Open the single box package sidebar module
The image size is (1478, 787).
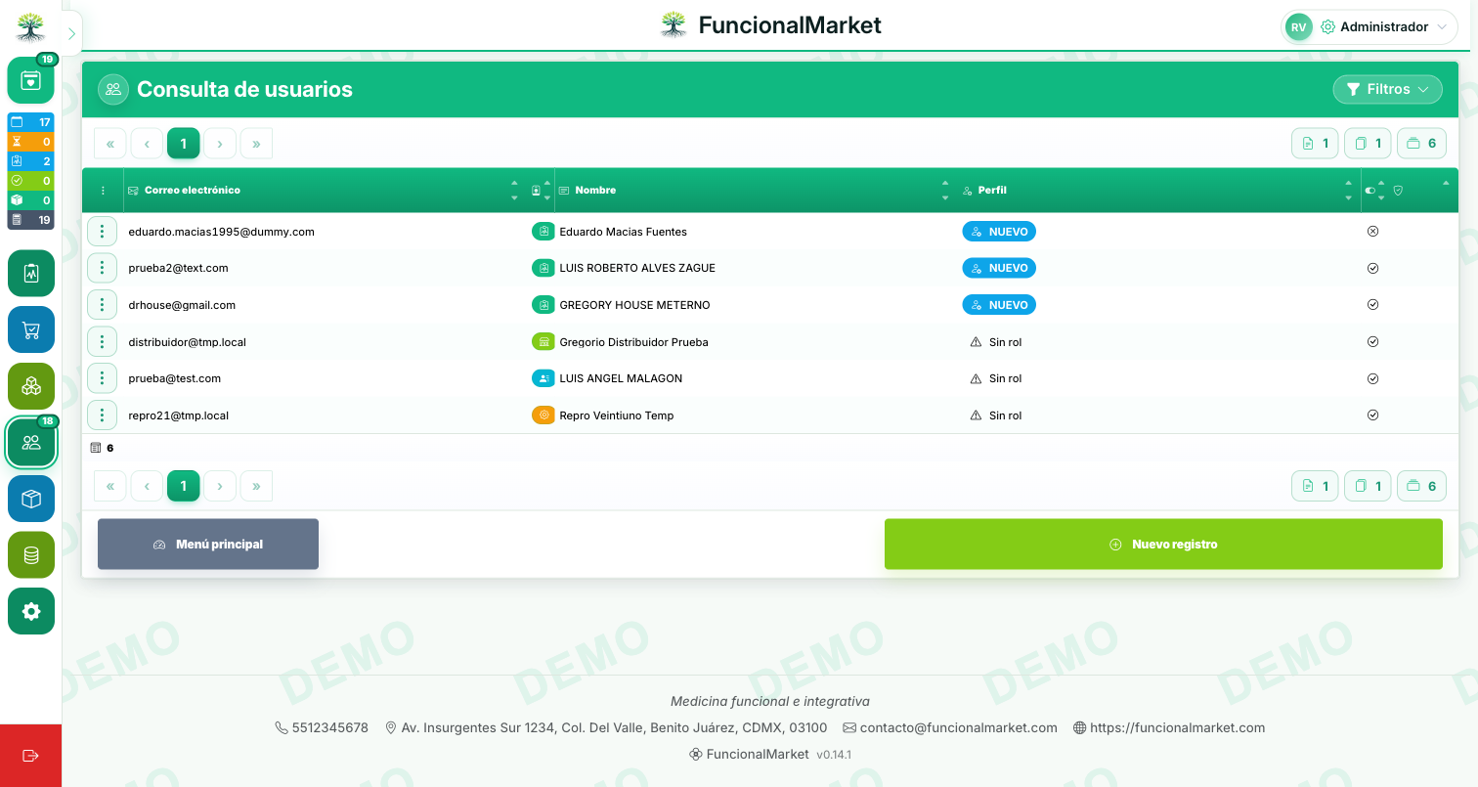30,499
